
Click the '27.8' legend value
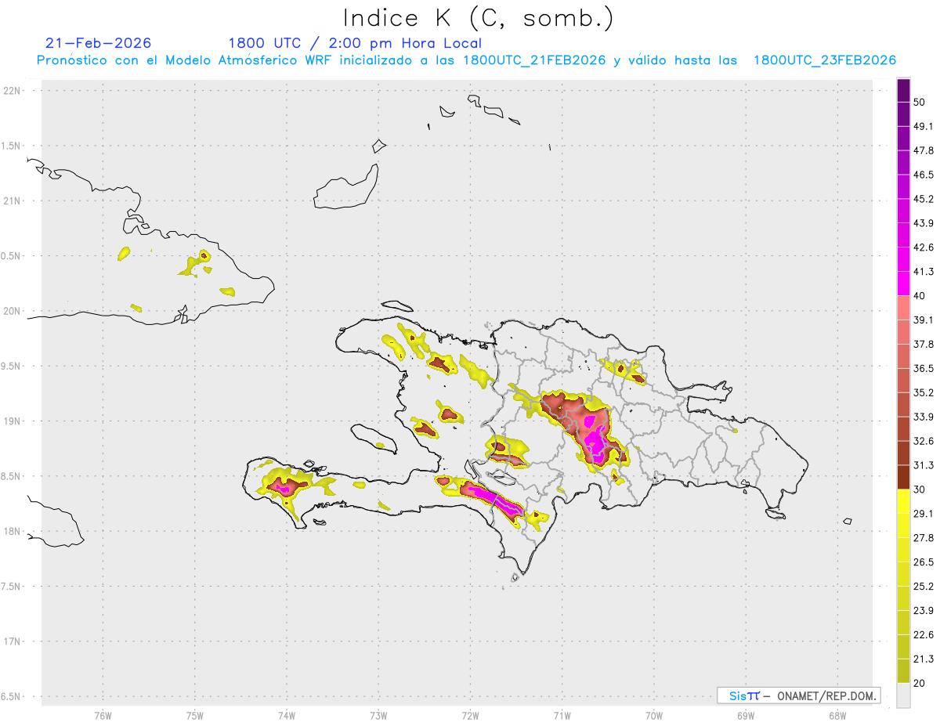924,538
